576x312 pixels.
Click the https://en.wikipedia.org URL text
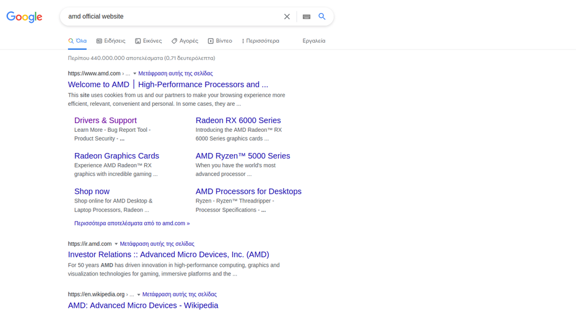[x=96, y=295]
